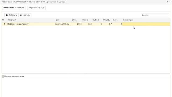Select the 'Подоконник кристаллит' product cell
The width and height of the screenshot is (172, 97).
click(31, 24)
